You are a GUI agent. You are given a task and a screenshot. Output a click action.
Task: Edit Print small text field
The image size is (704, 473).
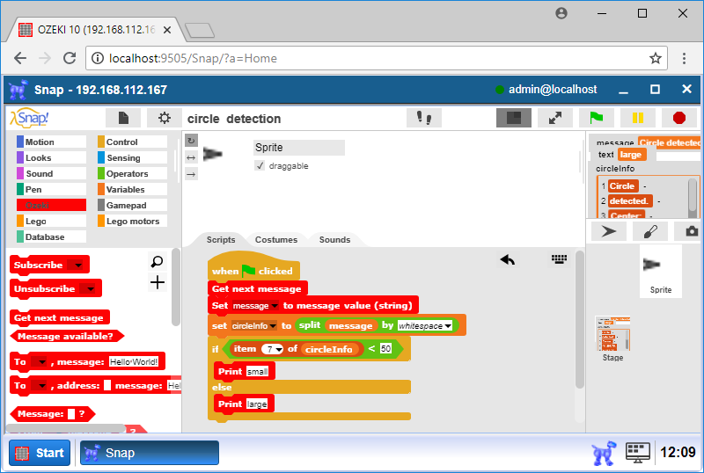pyautogui.click(x=257, y=372)
